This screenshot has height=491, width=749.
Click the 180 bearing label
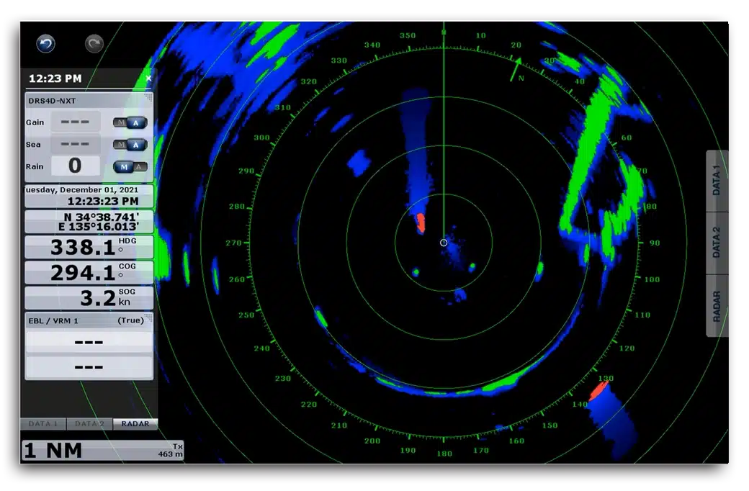444,454
